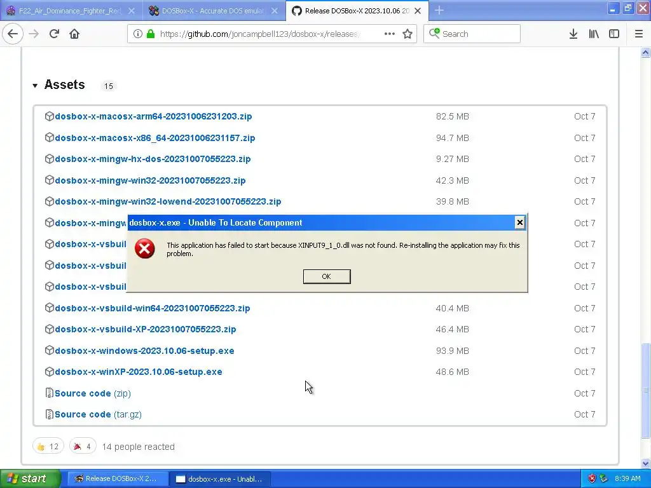Switch to F22_Air_Dominance_Fighter tab
Viewport: 651px width, 488px height.
pyautogui.click(x=70, y=11)
